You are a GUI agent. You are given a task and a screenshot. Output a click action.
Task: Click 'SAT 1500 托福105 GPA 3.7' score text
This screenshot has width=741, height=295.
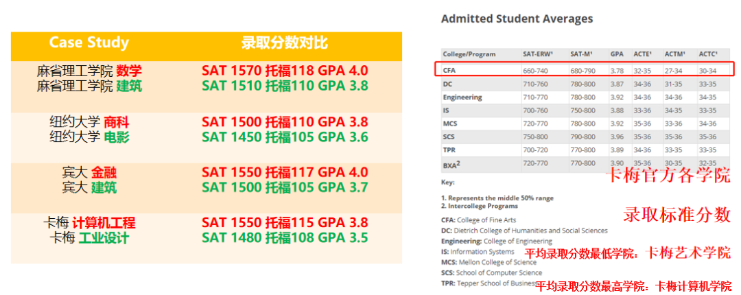285,187
